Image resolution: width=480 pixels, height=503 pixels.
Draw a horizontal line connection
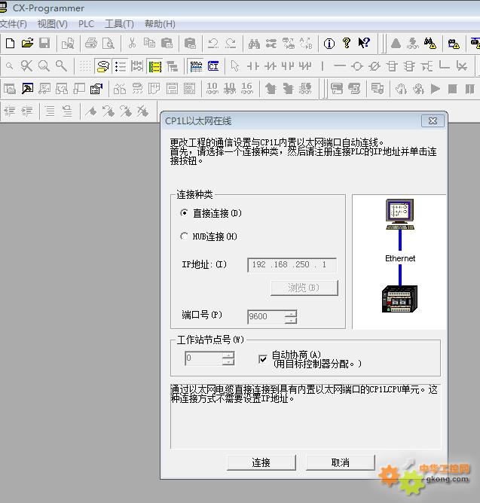pyautogui.click(x=340, y=66)
